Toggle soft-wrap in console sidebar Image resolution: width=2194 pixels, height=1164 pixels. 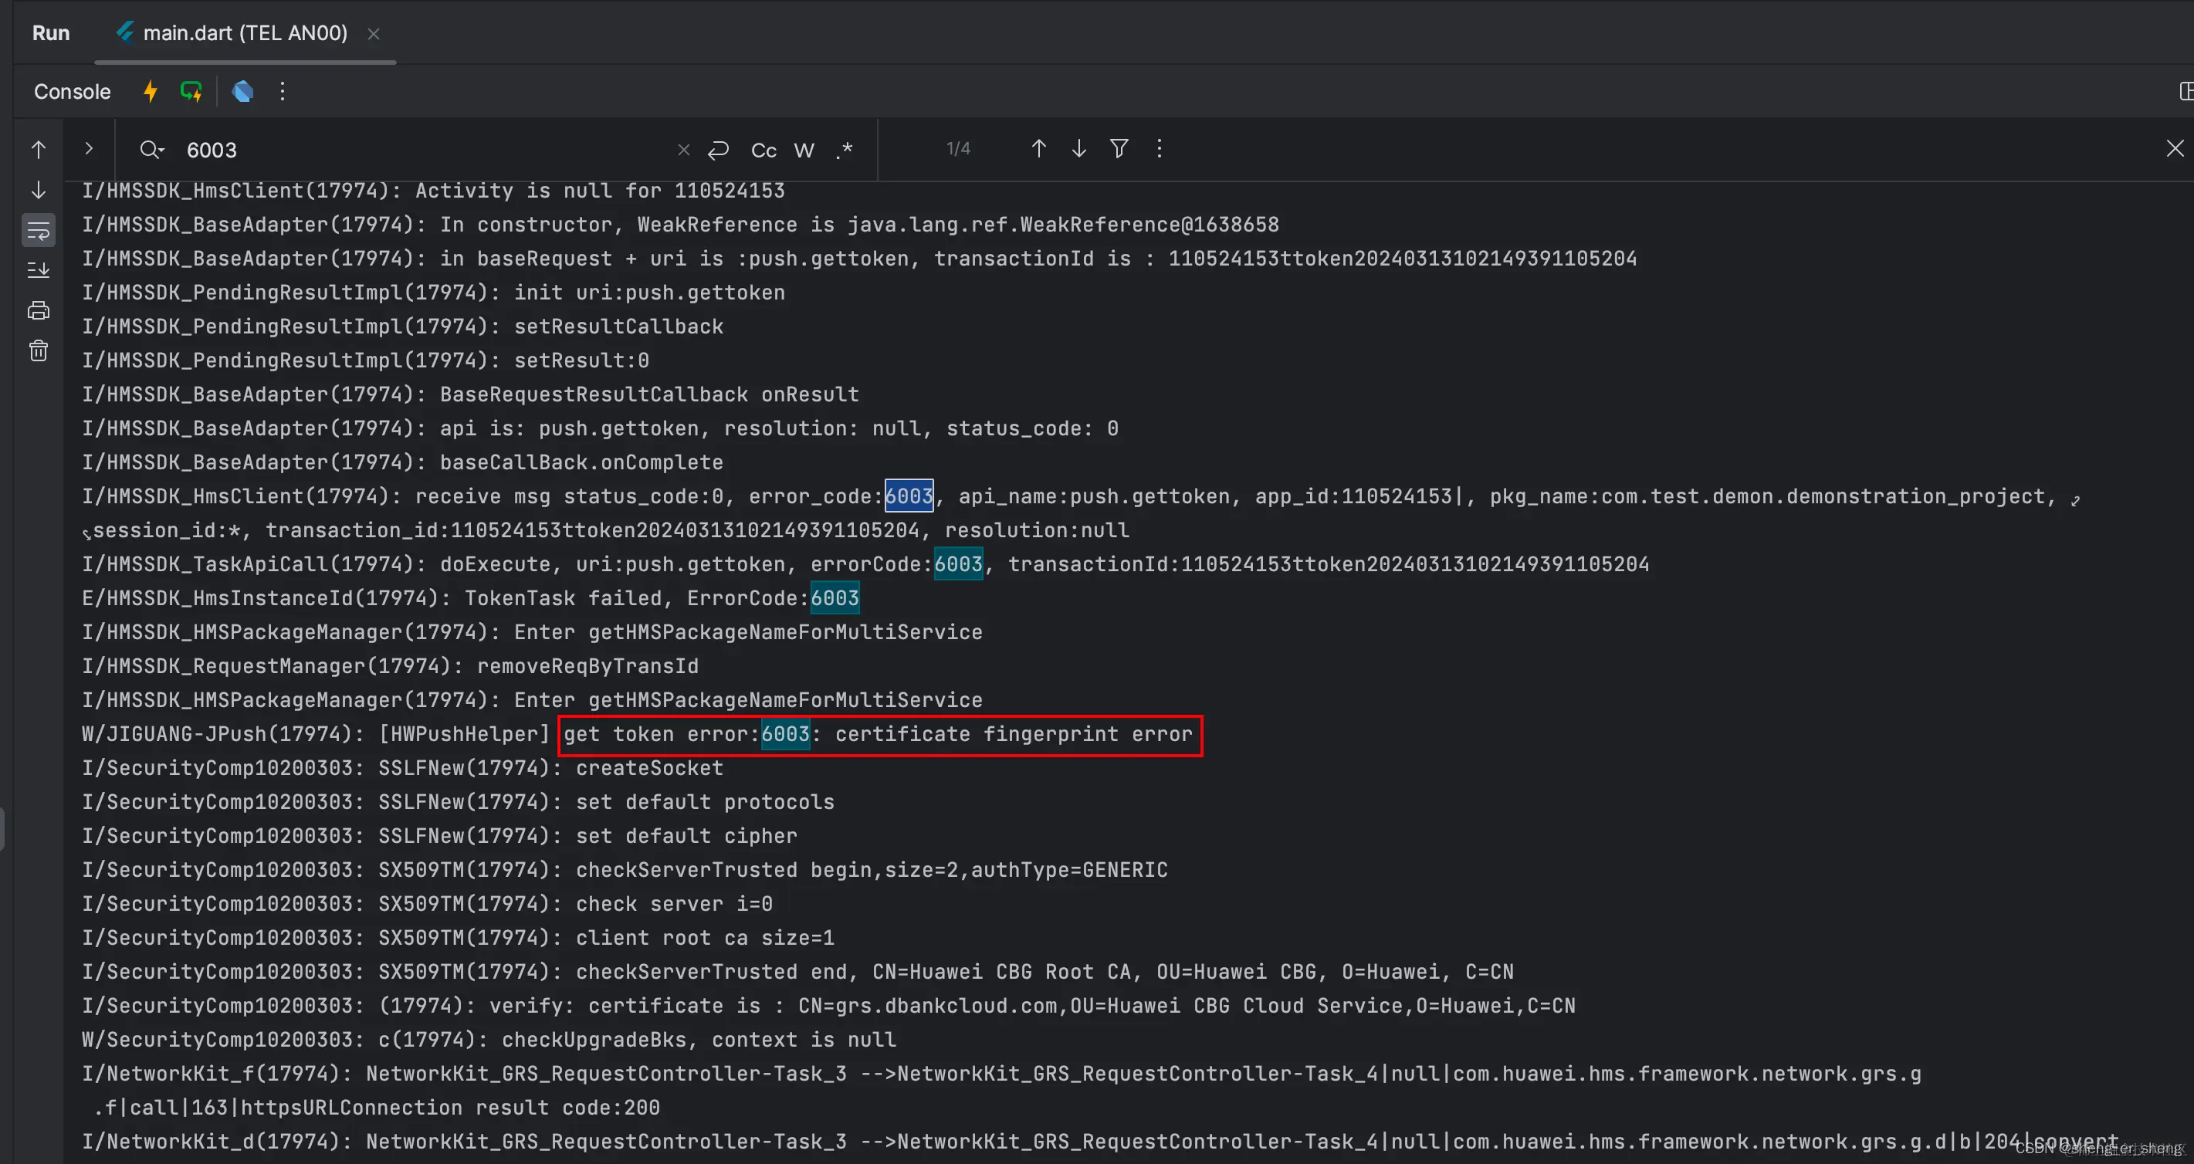coord(39,231)
